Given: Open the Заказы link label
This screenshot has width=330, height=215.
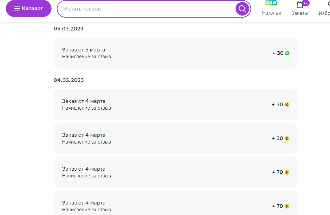Looking at the screenshot, I should [x=300, y=13].
